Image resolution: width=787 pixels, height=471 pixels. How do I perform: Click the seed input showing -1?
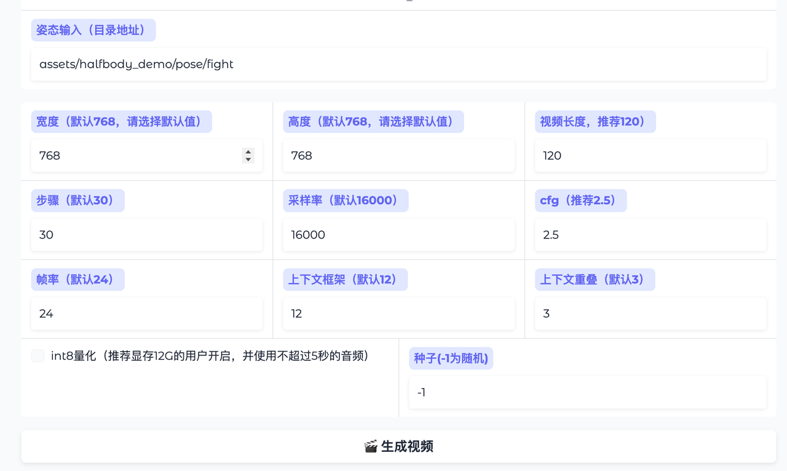point(587,392)
